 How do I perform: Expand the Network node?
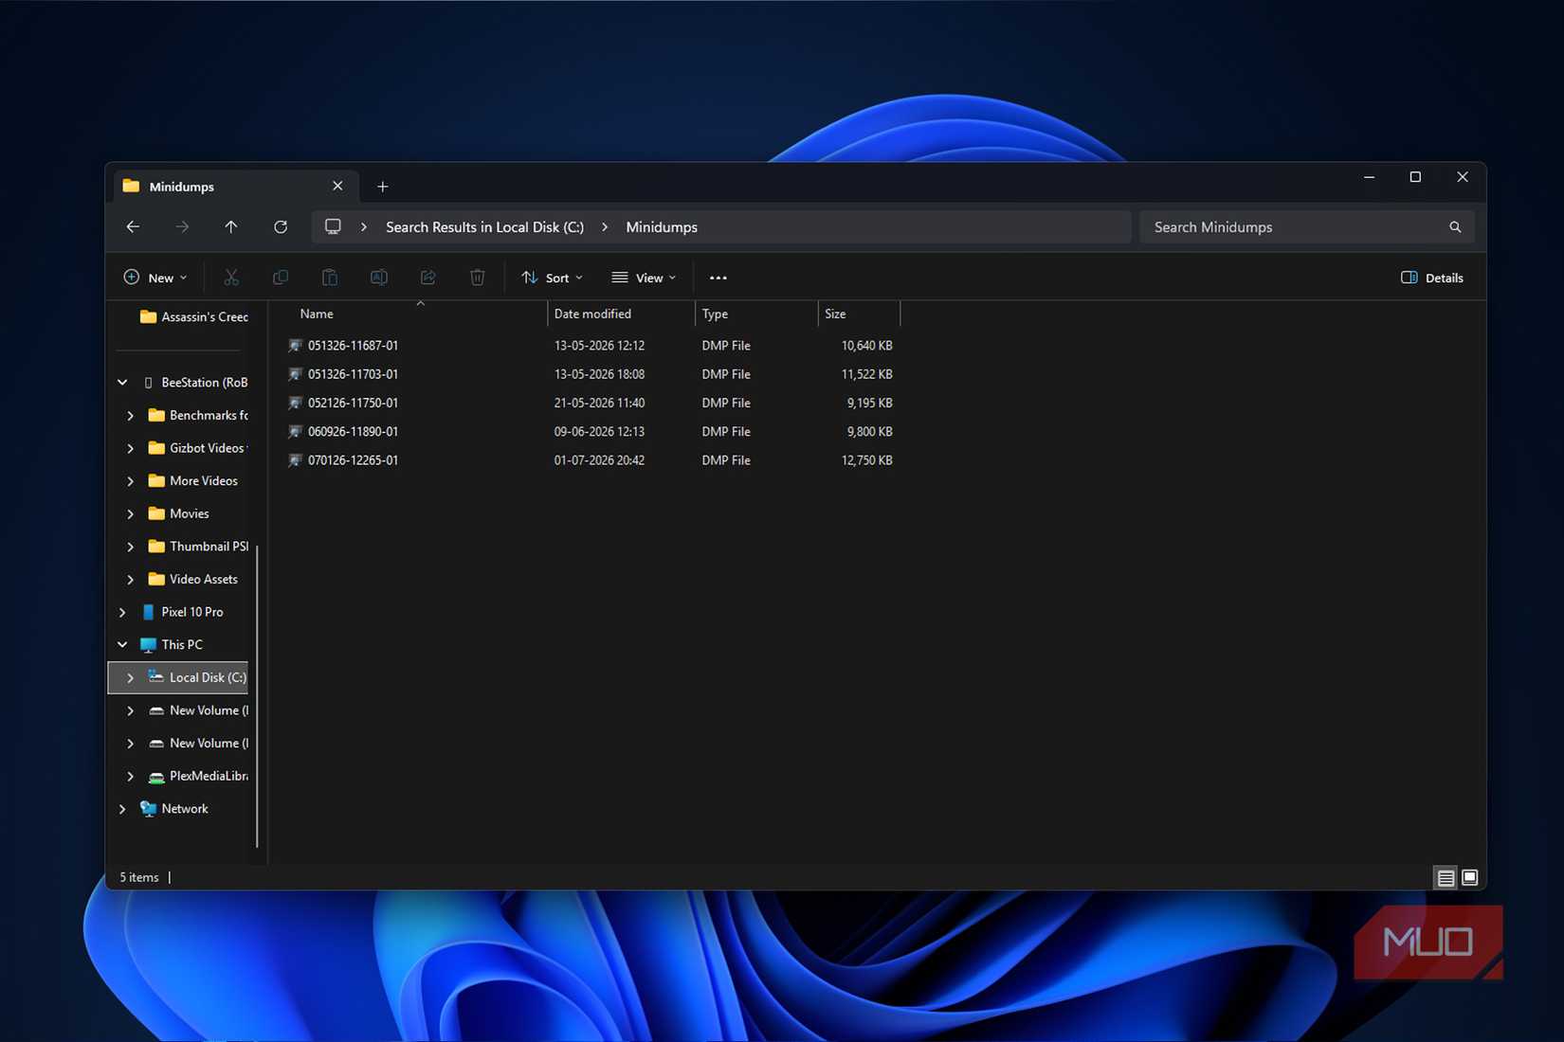click(x=122, y=809)
